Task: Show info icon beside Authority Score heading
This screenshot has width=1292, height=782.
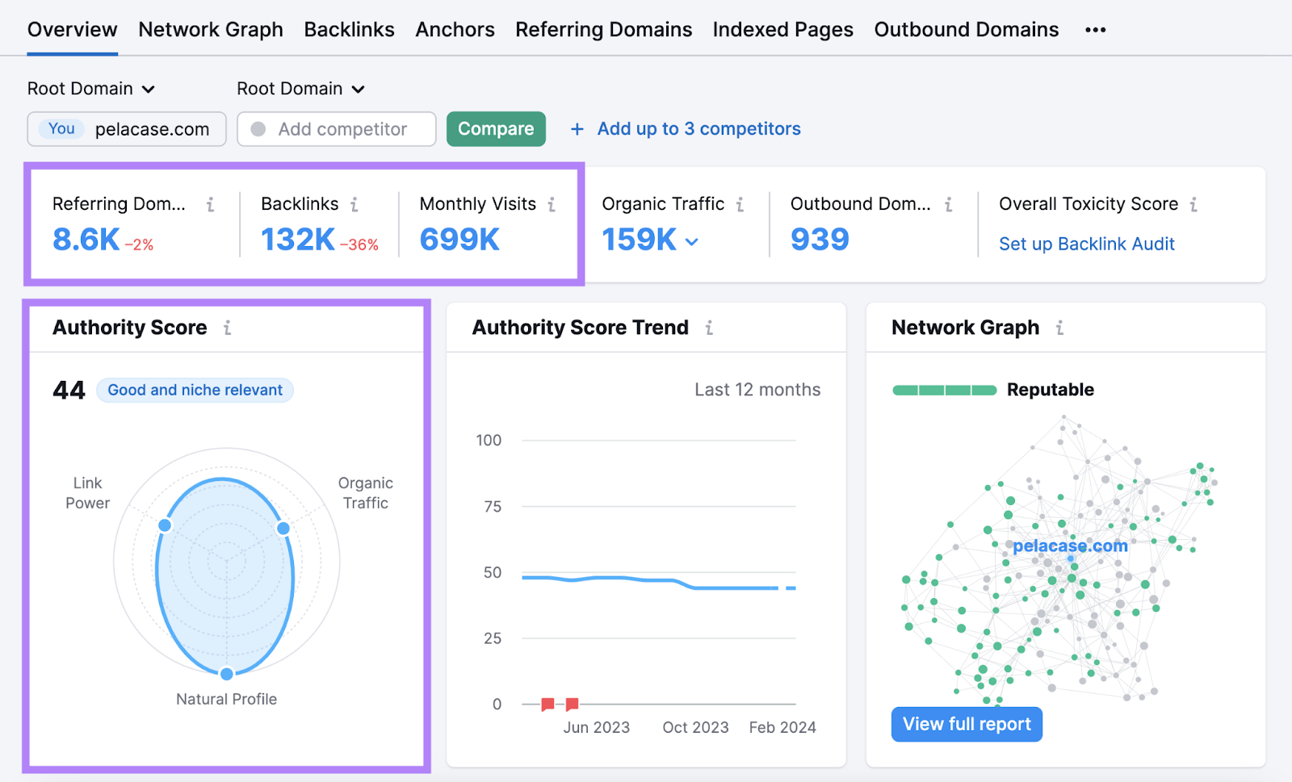Action: [x=227, y=328]
